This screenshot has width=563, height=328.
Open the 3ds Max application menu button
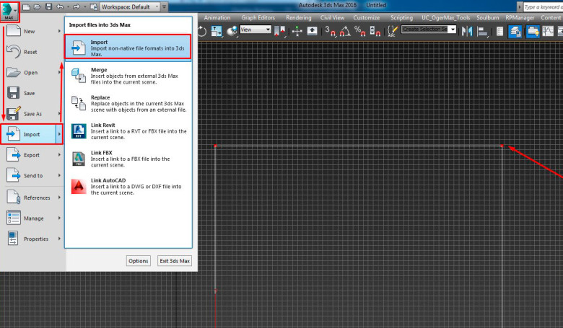9,11
